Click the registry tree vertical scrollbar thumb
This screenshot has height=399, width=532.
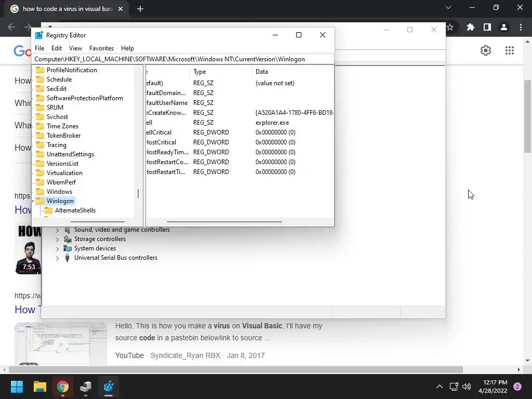click(138, 194)
